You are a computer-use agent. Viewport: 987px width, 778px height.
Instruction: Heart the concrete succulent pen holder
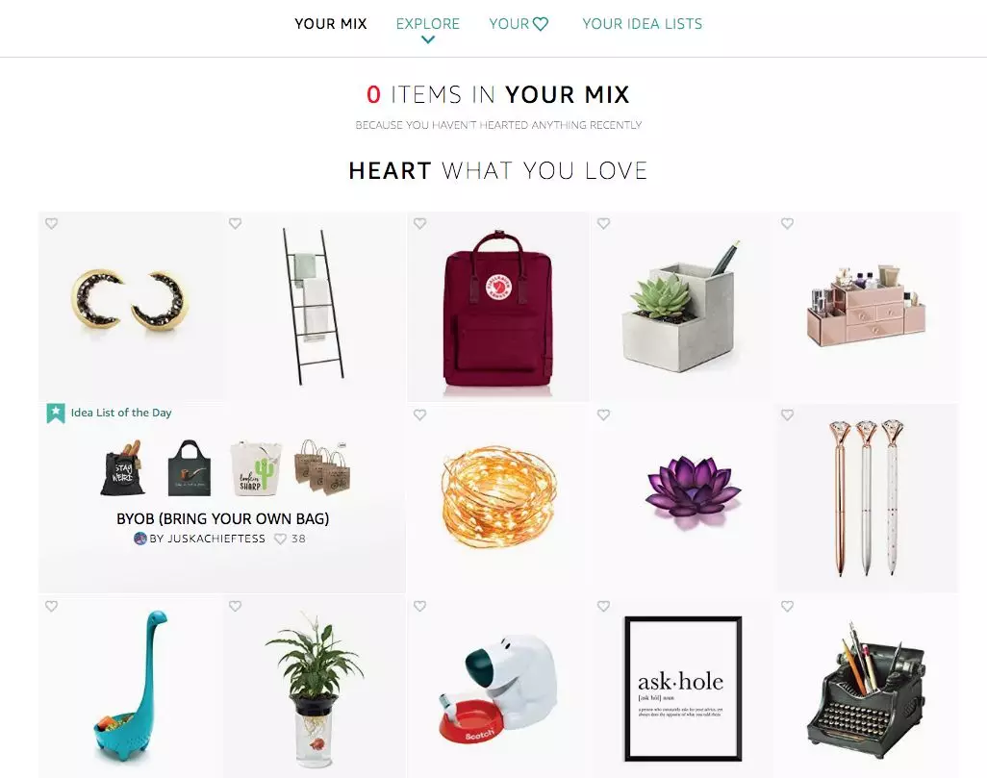(x=604, y=223)
